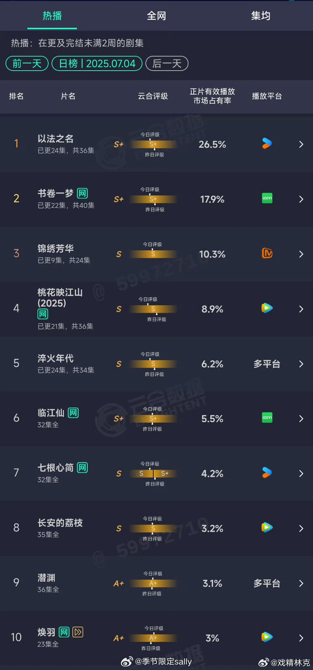Viewport: 313px width, 670px height.
Task: Tap the Tencent Video icon for 长安的荔枝
Action: pos(267,528)
